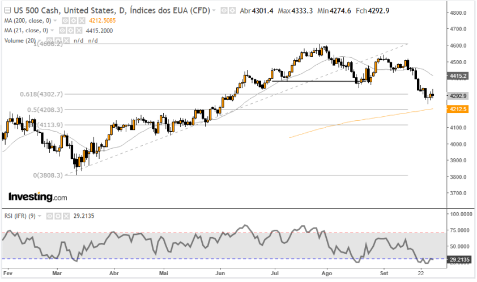Open MA 21 indicator settings gear
477x282 pixels.
point(69,30)
